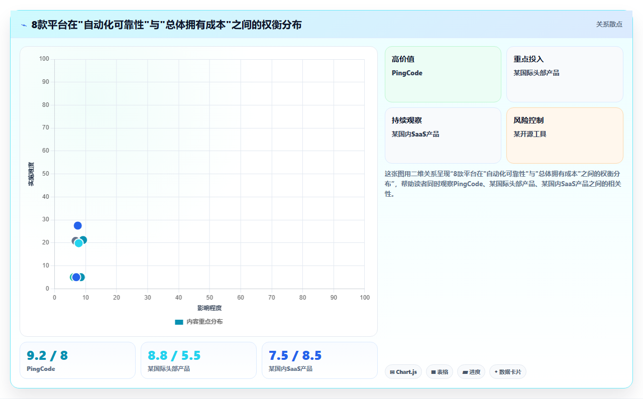Image resolution: width=643 pixels, height=399 pixels.
Task: Click the 关系散点 label in header
Action: [x=609, y=24]
